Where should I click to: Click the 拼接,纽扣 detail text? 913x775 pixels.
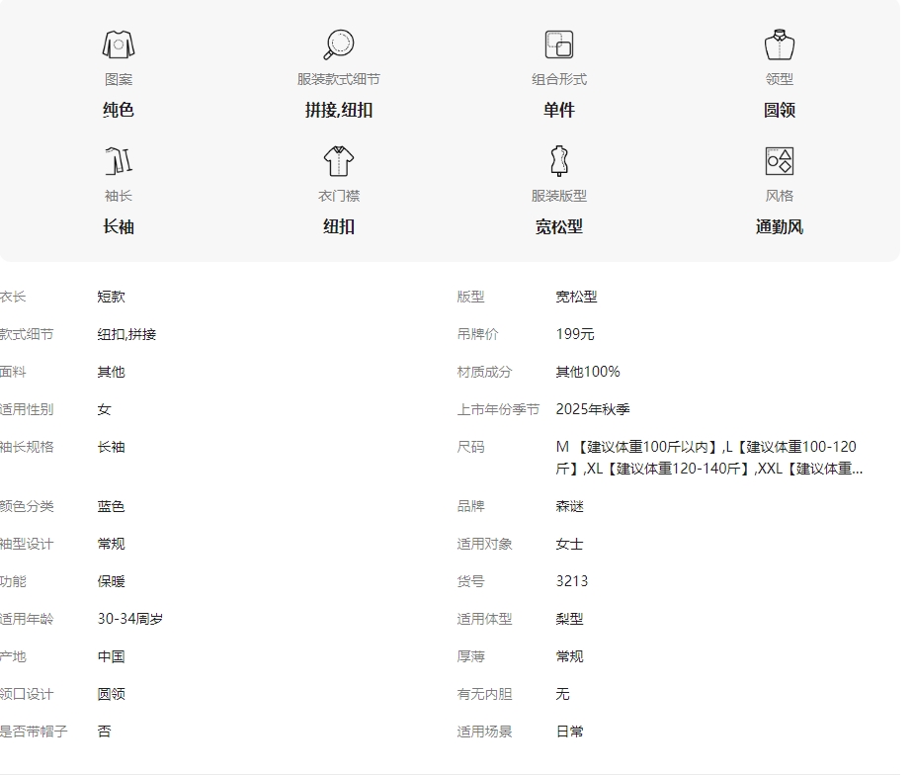[339, 110]
